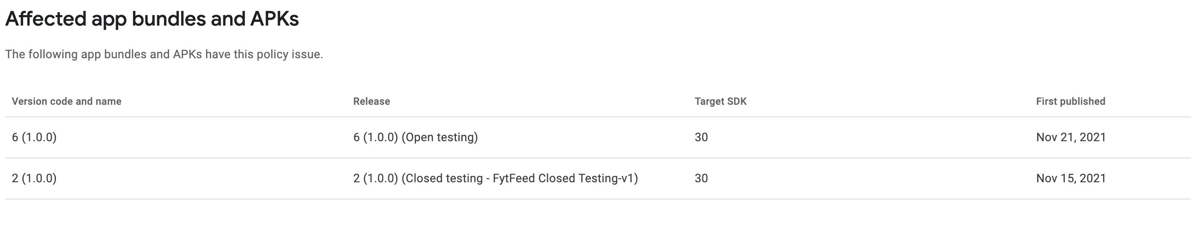Click the "Release" column header
1191x238 pixels.
point(371,101)
